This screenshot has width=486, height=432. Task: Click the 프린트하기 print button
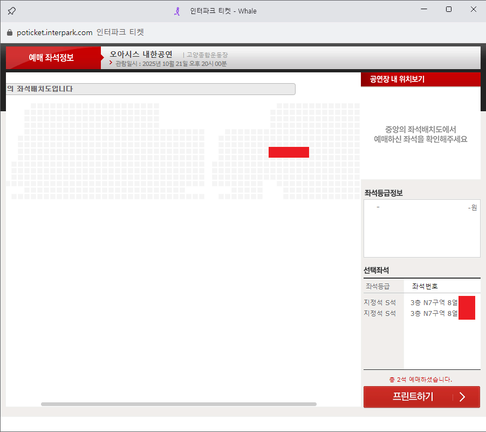pyautogui.click(x=421, y=397)
